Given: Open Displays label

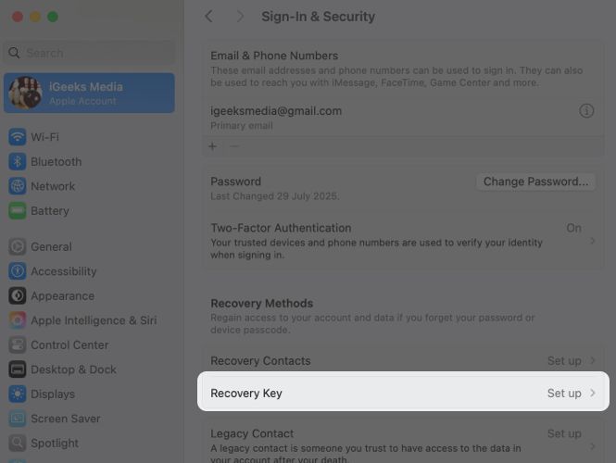Looking at the screenshot, I should click(x=53, y=394).
